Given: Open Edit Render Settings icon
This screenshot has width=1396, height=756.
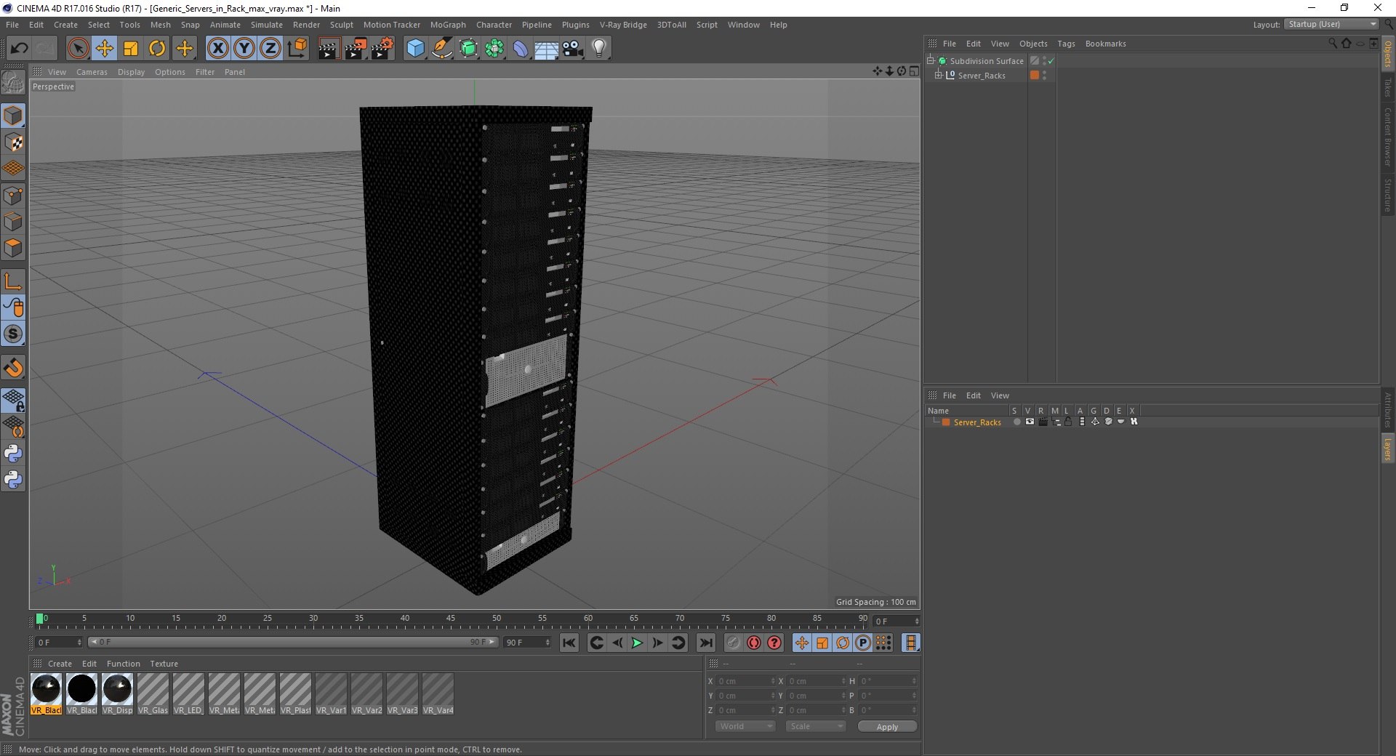Looking at the screenshot, I should pos(382,49).
